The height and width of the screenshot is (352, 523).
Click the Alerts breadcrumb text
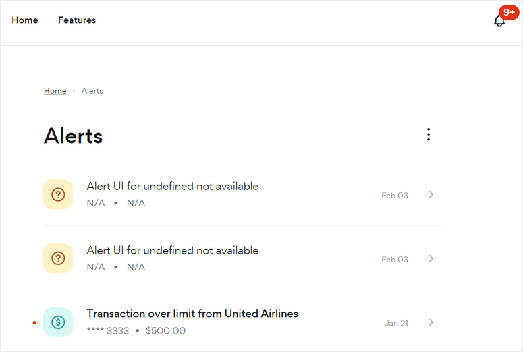(92, 91)
